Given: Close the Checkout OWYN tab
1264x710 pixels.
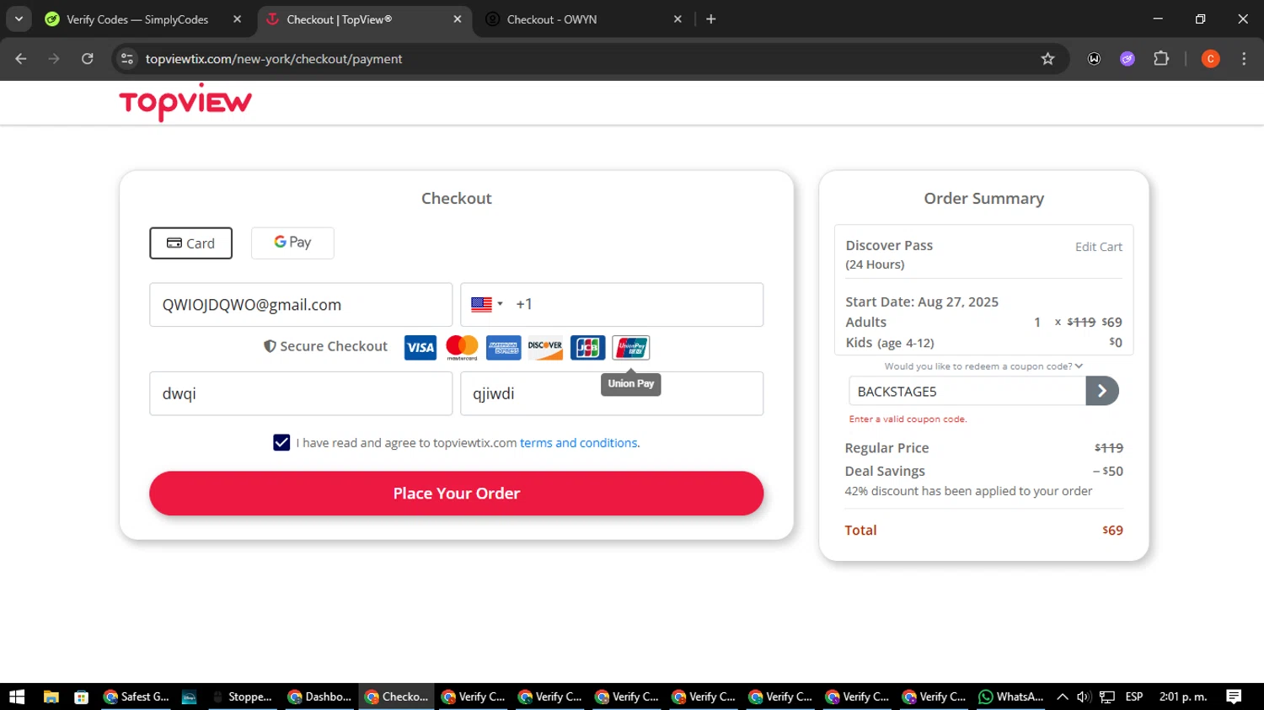Looking at the screenshot, I should click(x=678, y=19).
